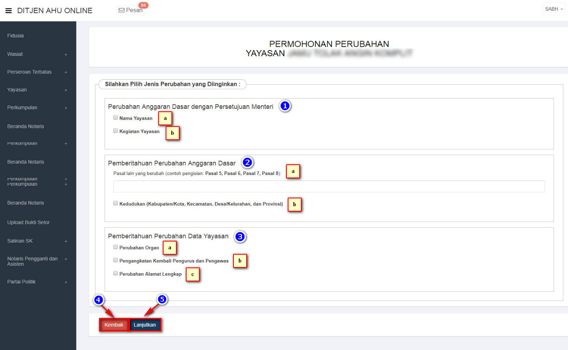Enable the Kegiatan Yayasan checkbox
Viewport: 568px width, 350px height.
point(115,131)
